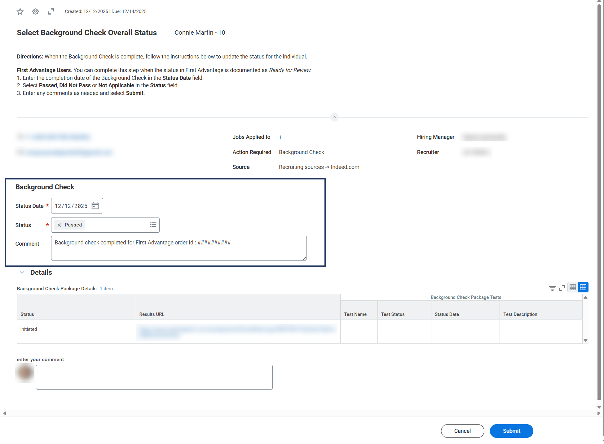Open the Status Date calendar picker
Screen dimensions: 604x444
(x=95, y=206)
